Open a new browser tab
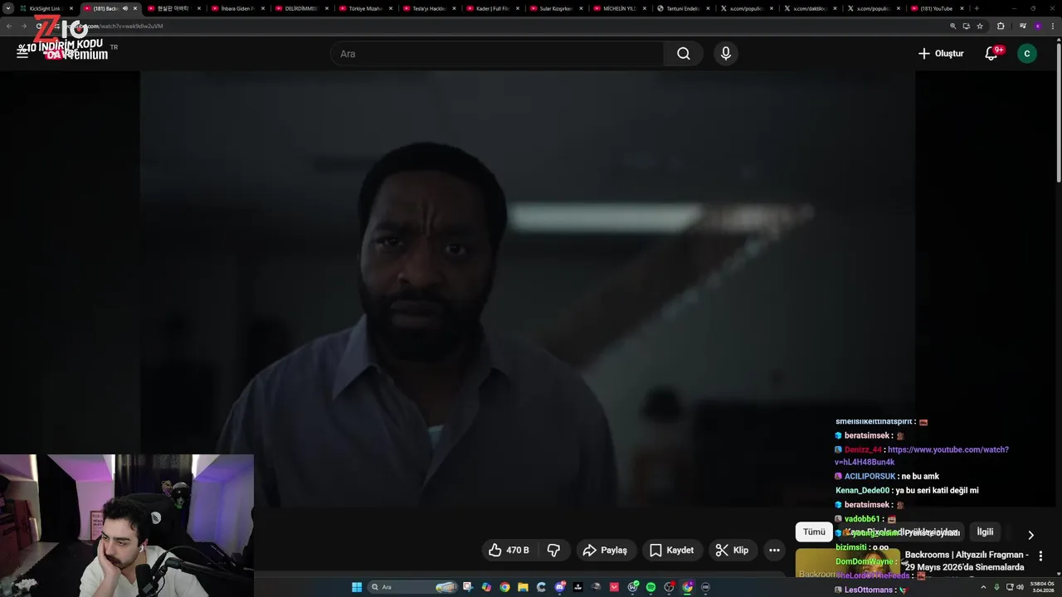Screen dimensions: 1062x597 [x=977, y=8]
